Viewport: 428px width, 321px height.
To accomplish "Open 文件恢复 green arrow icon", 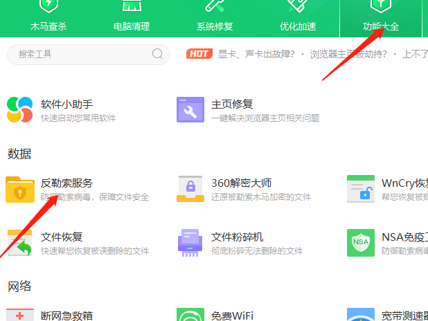I will pos(19,243).
